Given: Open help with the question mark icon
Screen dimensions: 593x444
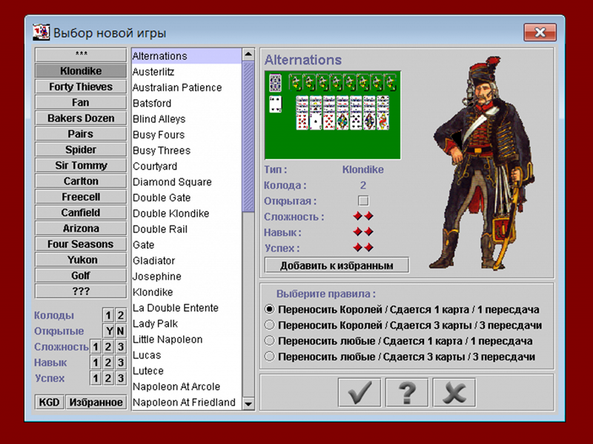Looking at the screenshot, I should tap(407, 392).
